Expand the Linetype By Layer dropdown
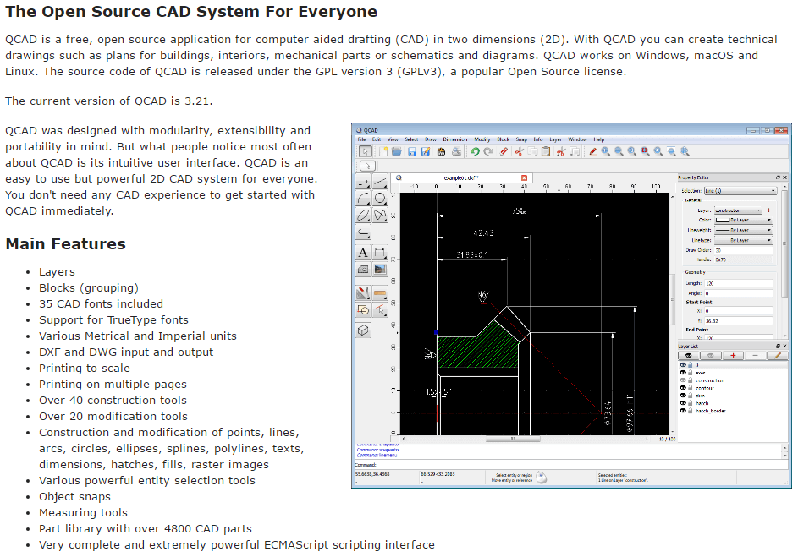798x557 pixels. pos(743,240)
